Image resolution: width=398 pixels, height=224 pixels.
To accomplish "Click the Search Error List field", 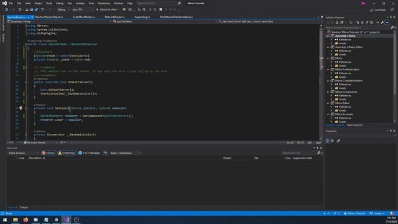I will (x=299, y=153).
